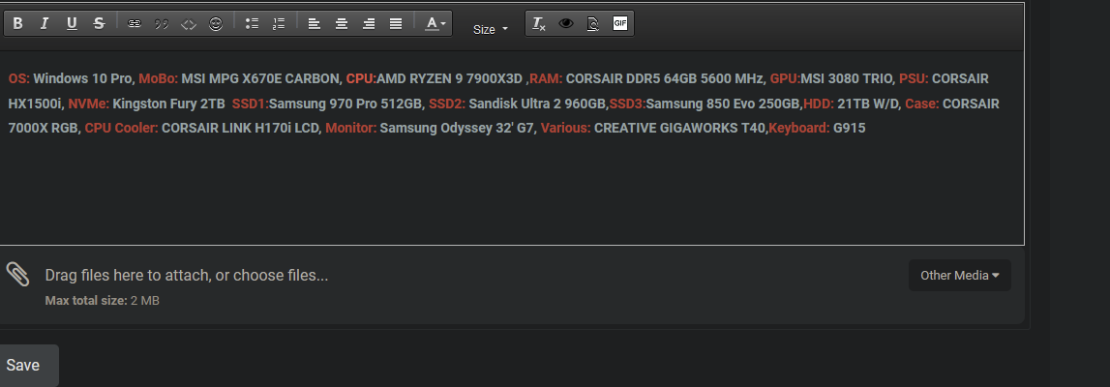Click 'Sandisk Ultra 2 960GB' text
Screen dimensions: 1110x387
537,104
